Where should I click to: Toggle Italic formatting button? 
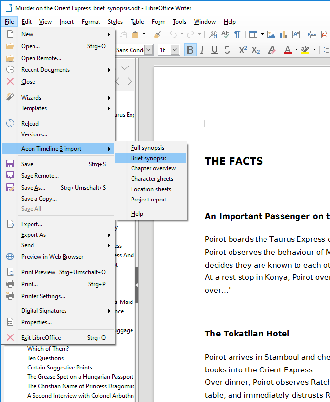tap(202, 50)
